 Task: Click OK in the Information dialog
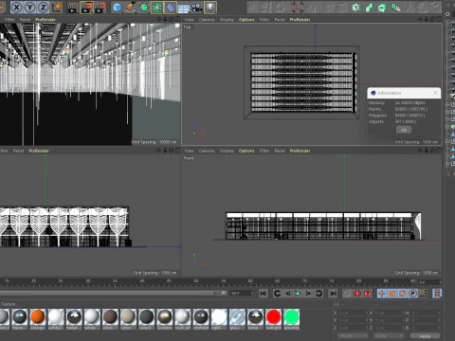404,130
